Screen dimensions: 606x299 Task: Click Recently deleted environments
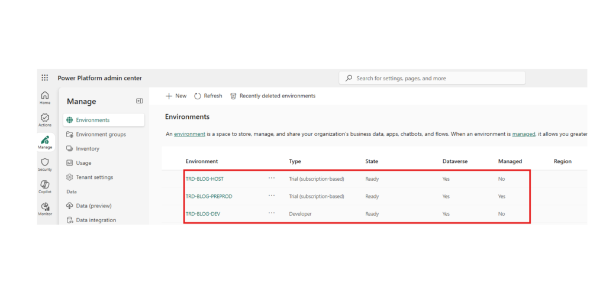pos(272,96)
